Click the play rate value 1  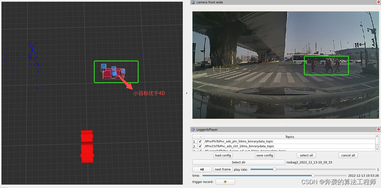pos(378,169)
